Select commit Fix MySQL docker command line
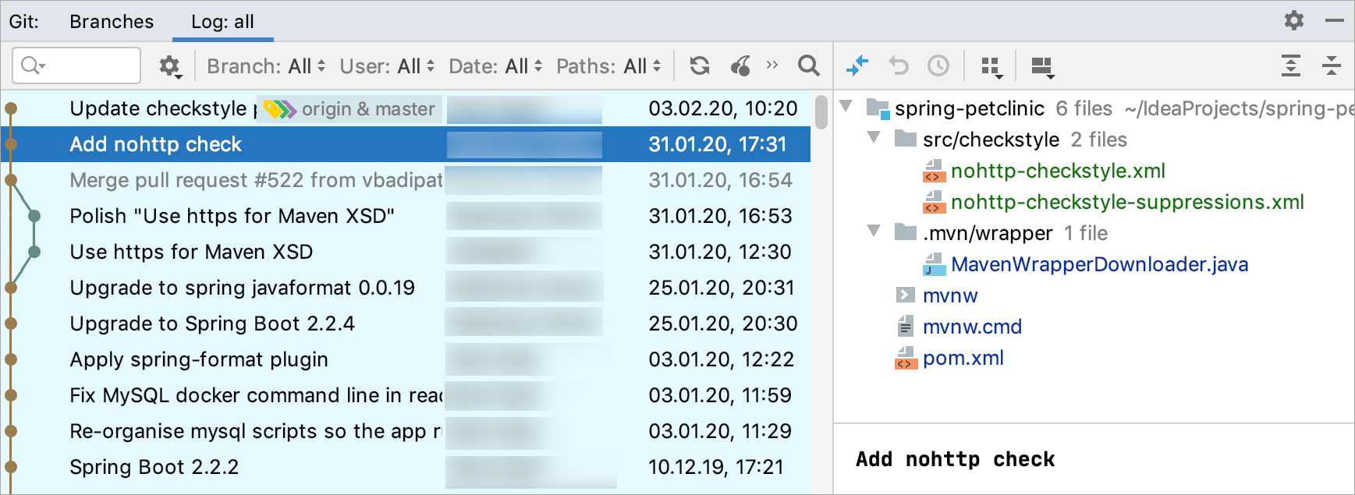The height and width of the screenshot is (495, 1355). [x=406, y=395]
